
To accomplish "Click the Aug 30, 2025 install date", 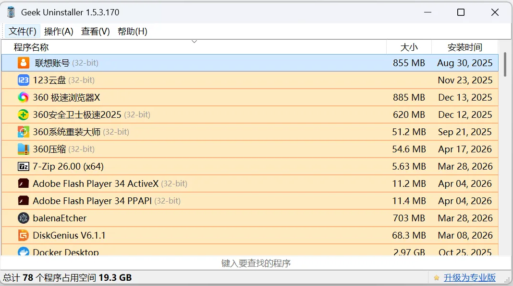I will [x=465, y=63].
